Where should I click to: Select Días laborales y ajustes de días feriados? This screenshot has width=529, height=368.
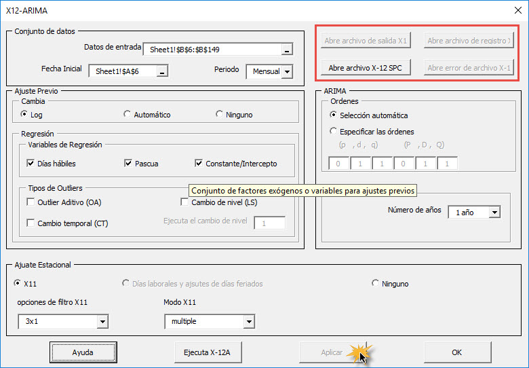coord(125,283)
